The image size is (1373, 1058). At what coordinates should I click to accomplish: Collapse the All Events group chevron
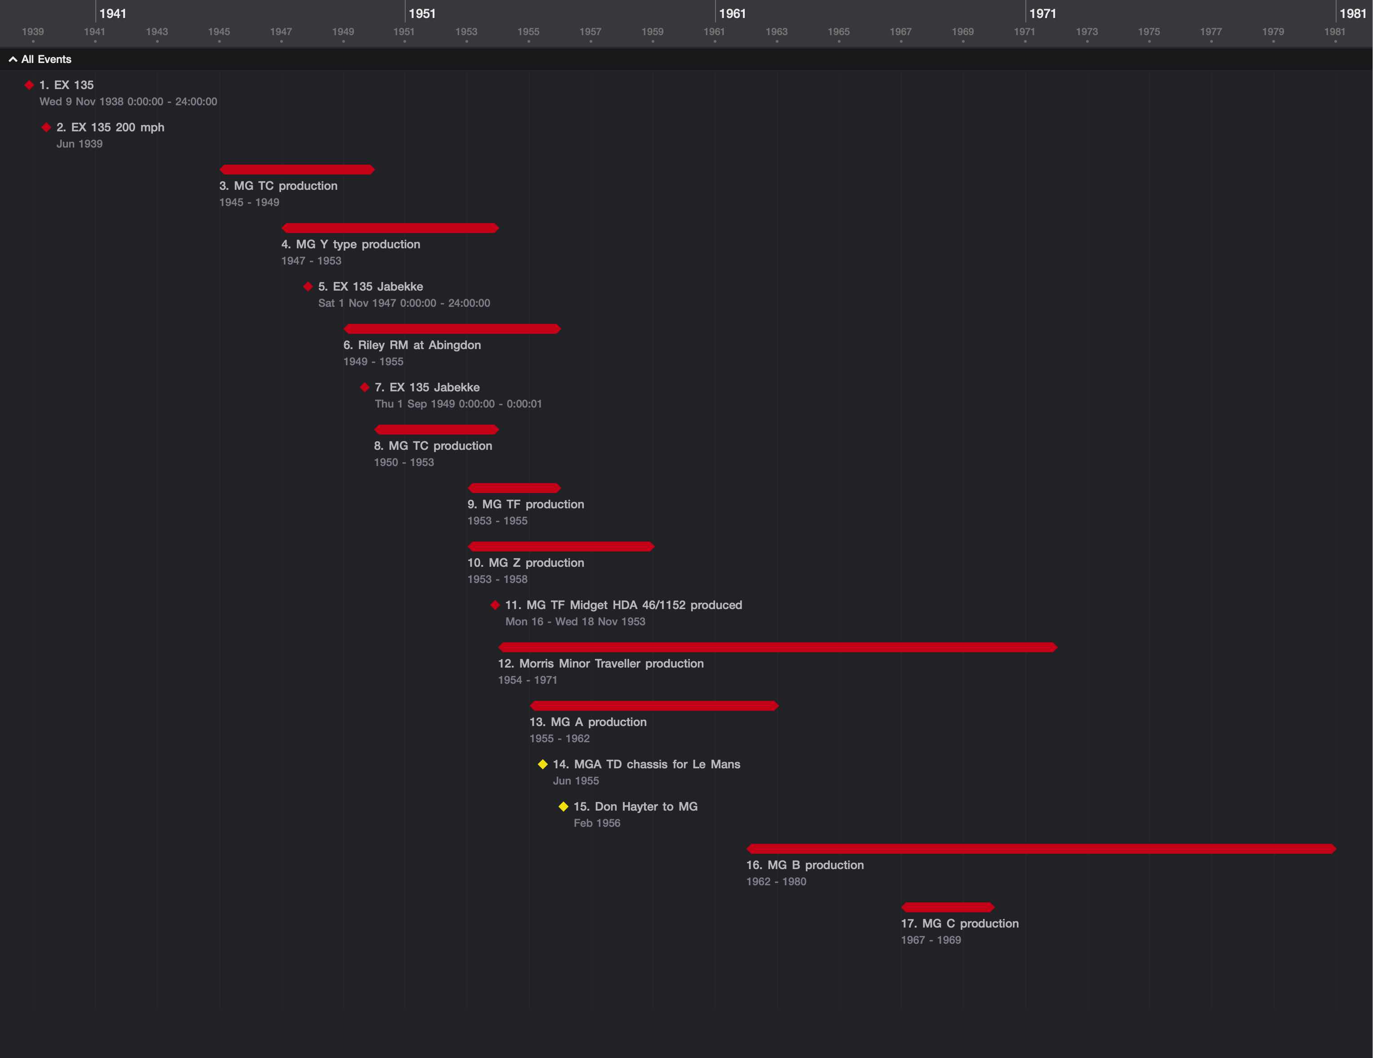(x=13, y=59)
